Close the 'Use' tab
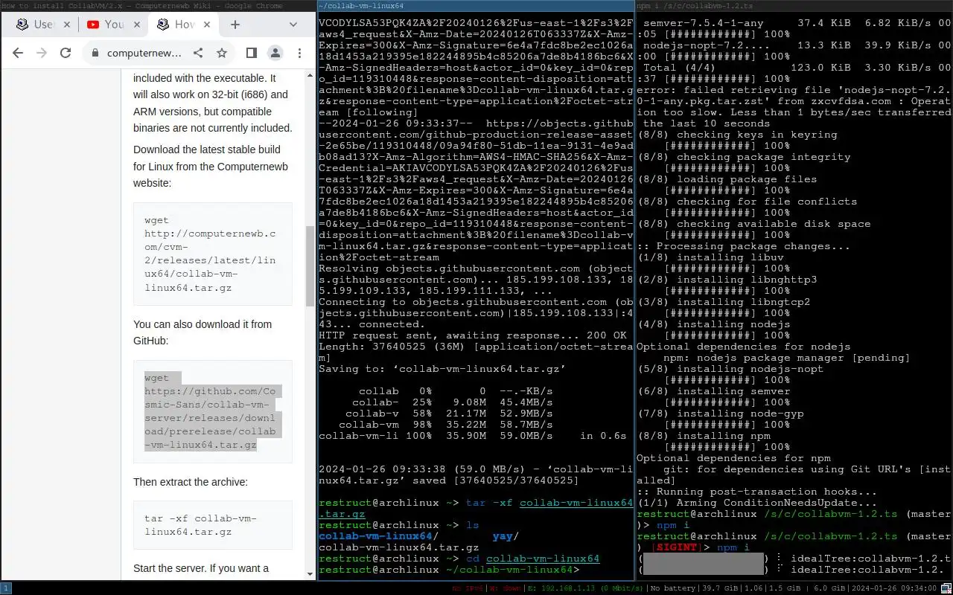 pyautogui.click(x=66, y=25)
